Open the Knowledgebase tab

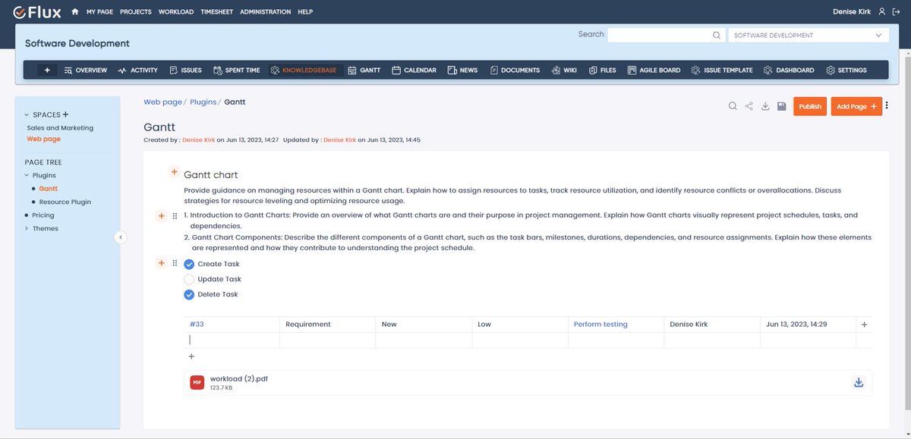tap(303, 70)
